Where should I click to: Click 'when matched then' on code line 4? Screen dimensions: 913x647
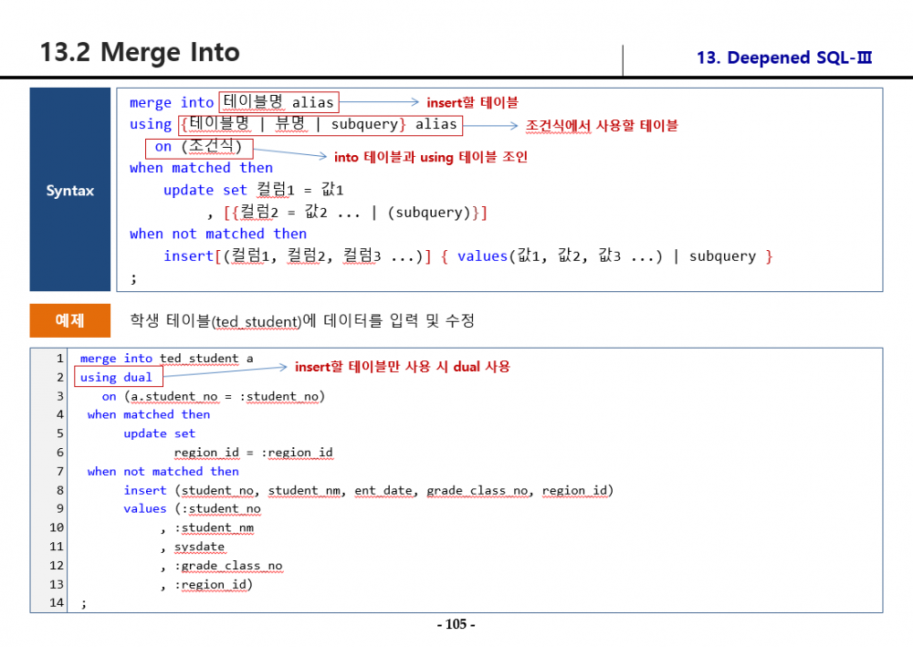[x=149, y=414]
